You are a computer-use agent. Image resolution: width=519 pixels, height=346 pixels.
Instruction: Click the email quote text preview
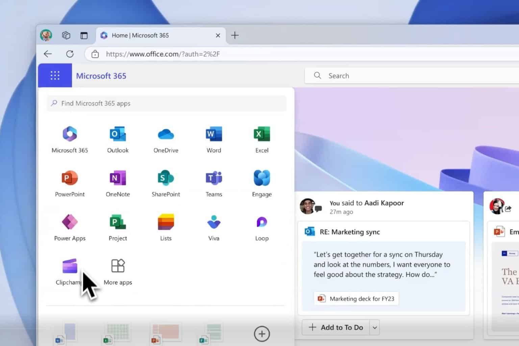tap(382, 265)
